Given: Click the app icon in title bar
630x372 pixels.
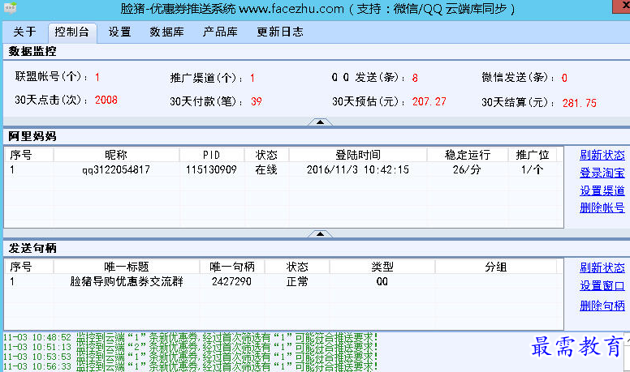Looking at the screenshot, I should [10, 7].
